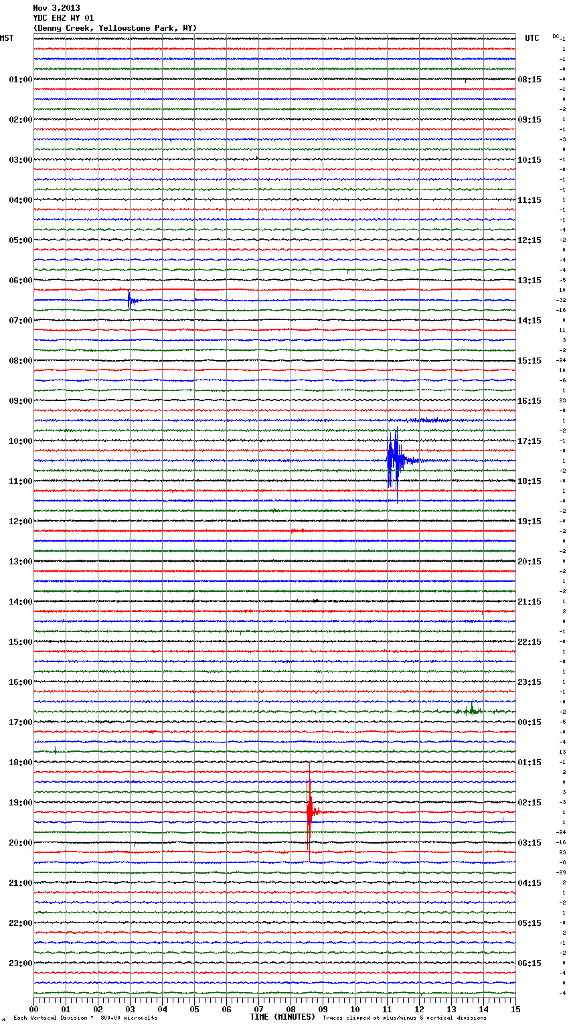Click the "TIME (MINUTES)" axis title
Image resolution: width=569 pixels, height=1027 pixels.
coord(282,1017)
